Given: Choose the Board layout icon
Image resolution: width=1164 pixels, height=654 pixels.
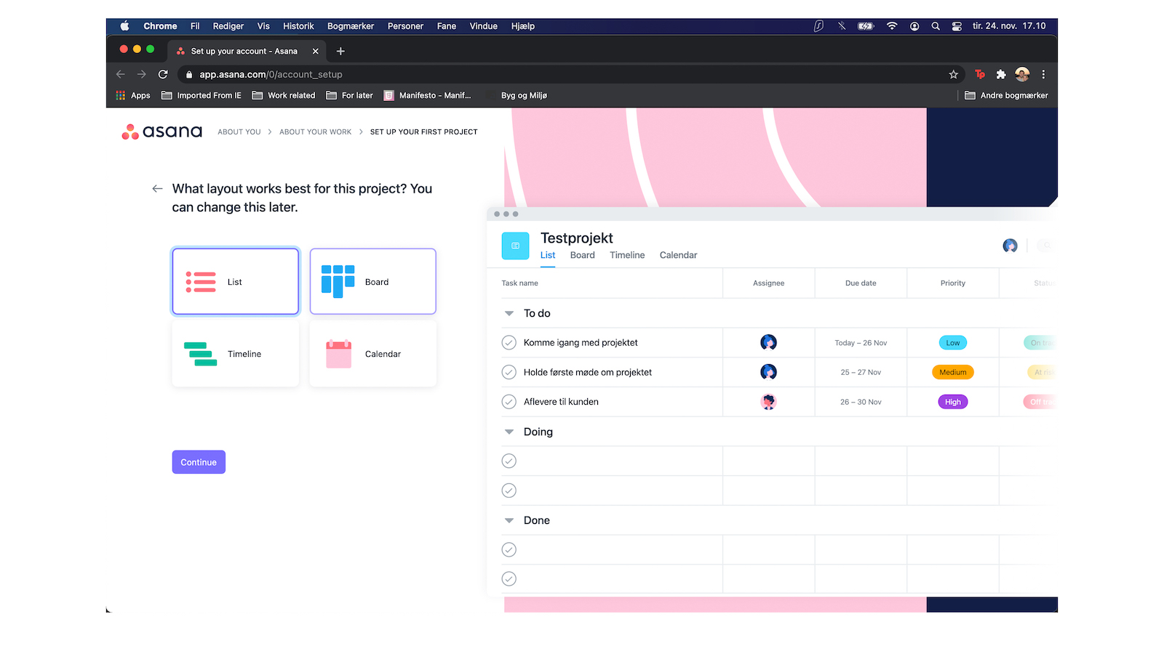Looking at the screenshot, I should click(338, 282).
